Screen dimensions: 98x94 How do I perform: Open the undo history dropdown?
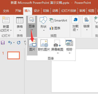click(14, 43)
